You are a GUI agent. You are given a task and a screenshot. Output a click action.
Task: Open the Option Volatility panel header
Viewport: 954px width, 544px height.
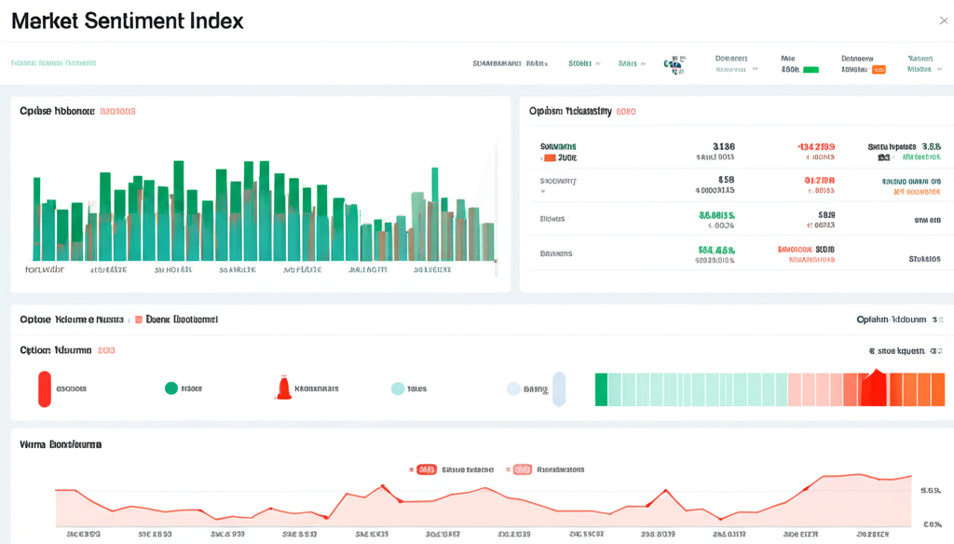(x=573, y=111)
